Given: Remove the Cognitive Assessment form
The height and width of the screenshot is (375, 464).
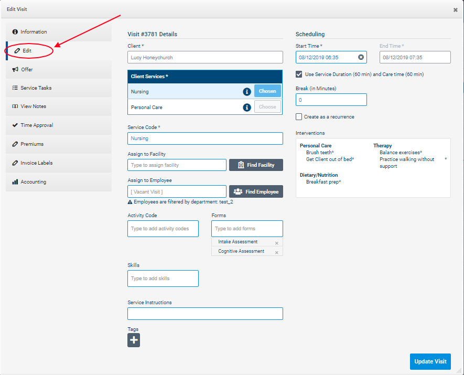Looking at the screenshot, I should (276, 253).
